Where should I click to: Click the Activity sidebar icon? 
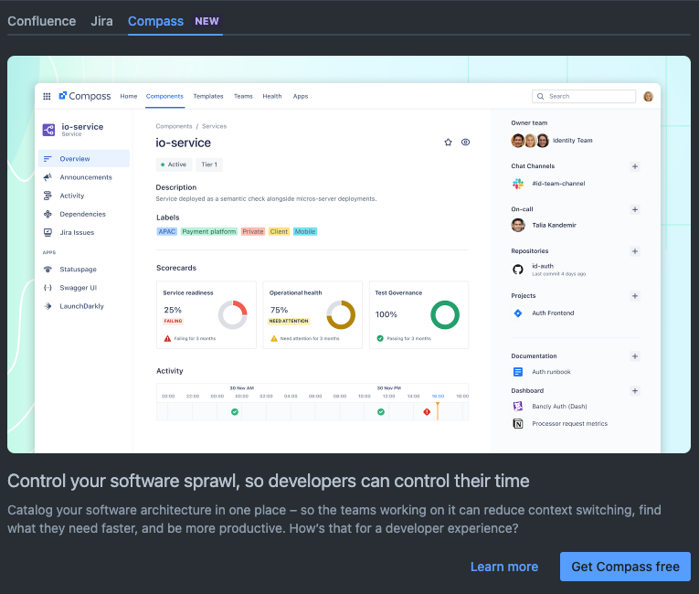[x=48, y=196]
